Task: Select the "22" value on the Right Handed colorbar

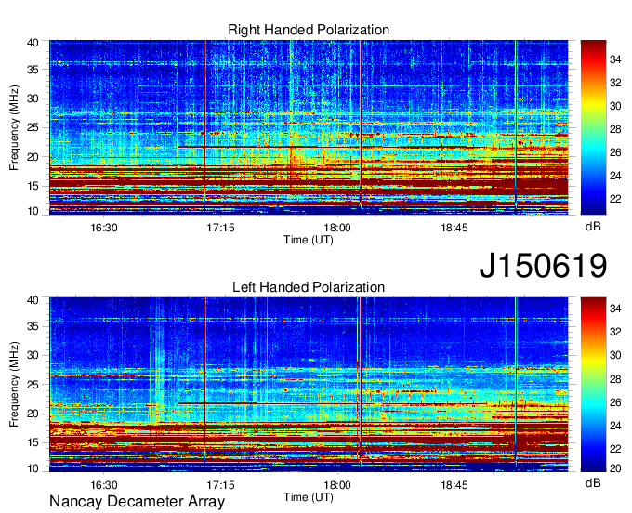Action: [615, 199]
